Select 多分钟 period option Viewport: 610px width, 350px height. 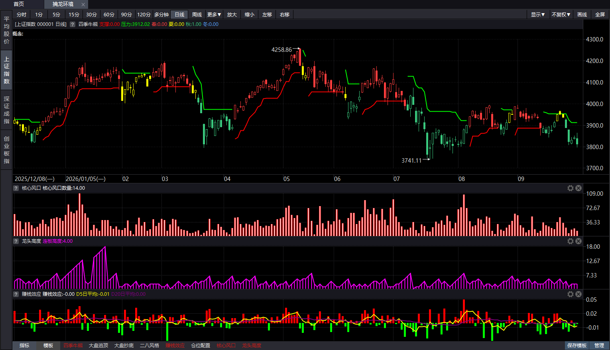coord(161,14)
